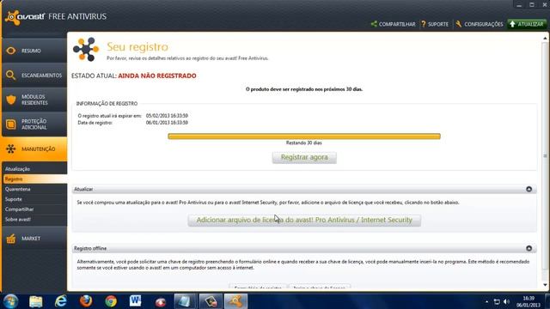550x309 pixels.
Task: Click AINDA NÃO REGISTRADO status text
Action: pos(157,76)
